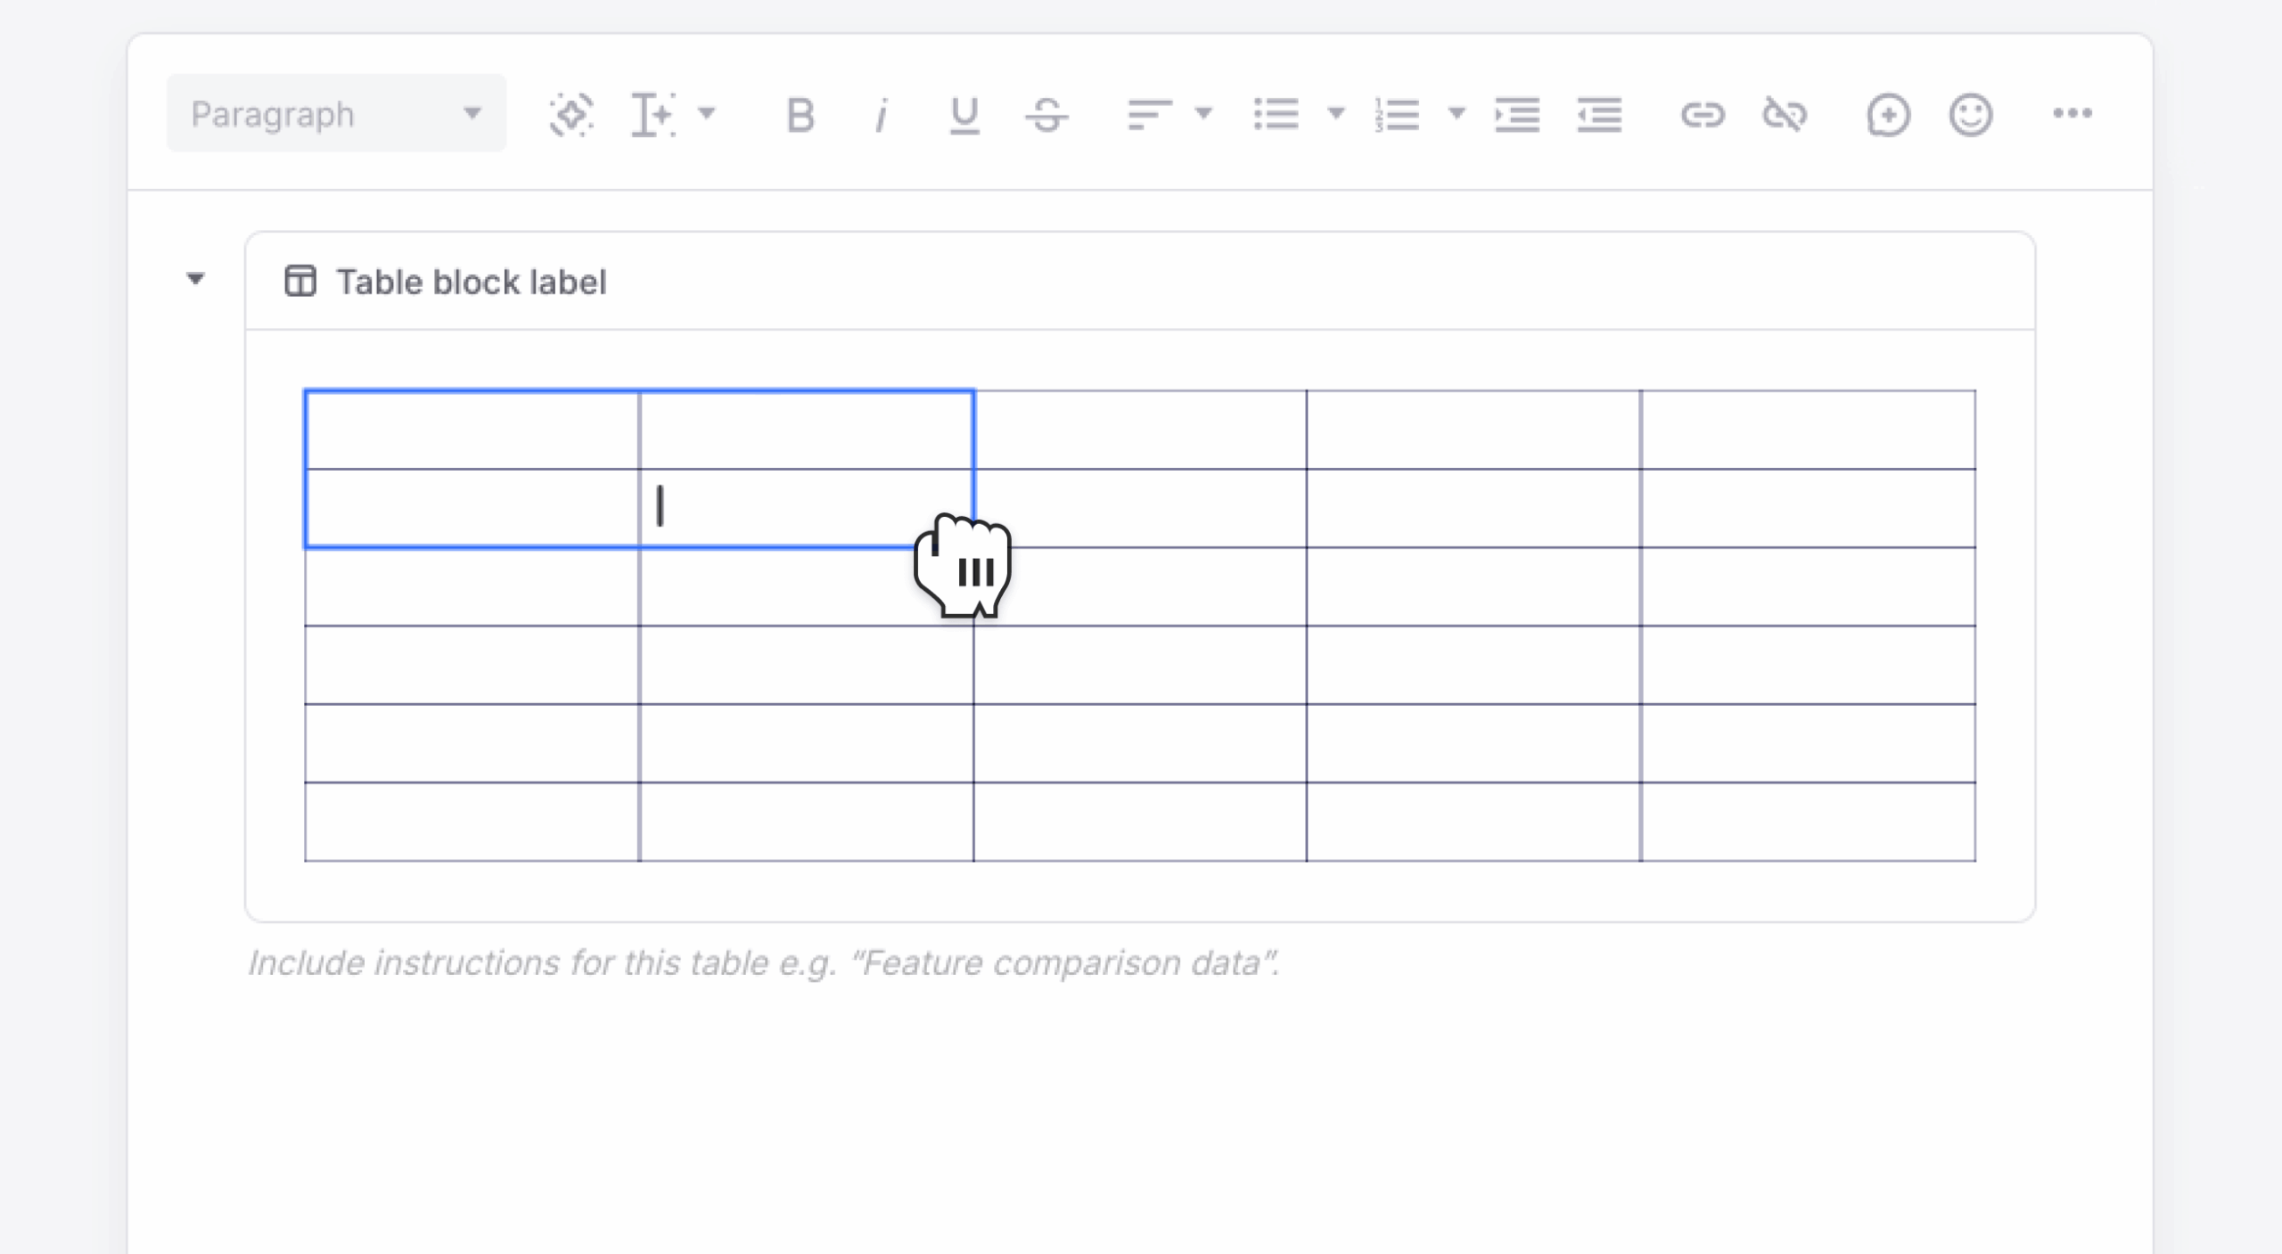Image resolution: width=2282 pixels, height=1254 pixels.
Task: Decrease the indent level
Action: 1598,114
